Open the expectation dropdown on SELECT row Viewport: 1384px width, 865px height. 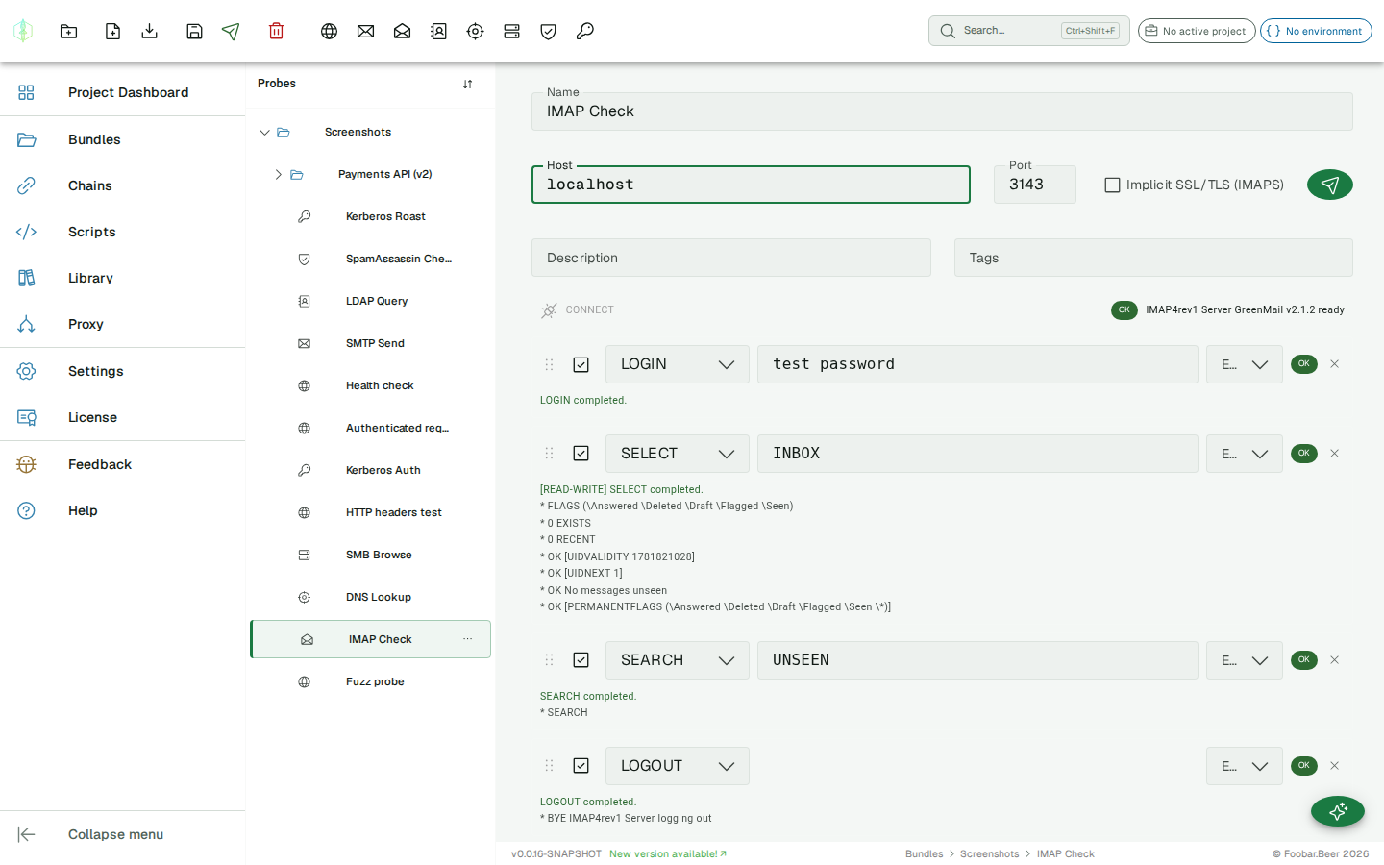[x=1245, y=454]
